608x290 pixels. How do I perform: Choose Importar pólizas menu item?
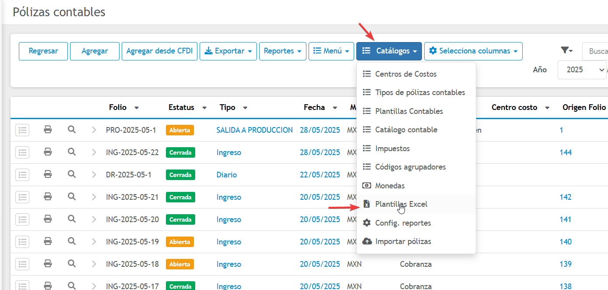416,241
